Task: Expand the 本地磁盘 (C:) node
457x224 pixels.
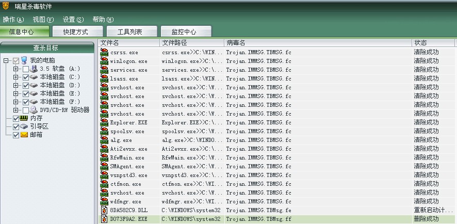Action: [x=16, y=77]
